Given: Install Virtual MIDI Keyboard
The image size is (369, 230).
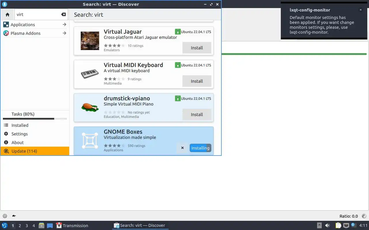Looking at the screenshot, I should pos(197,81).
